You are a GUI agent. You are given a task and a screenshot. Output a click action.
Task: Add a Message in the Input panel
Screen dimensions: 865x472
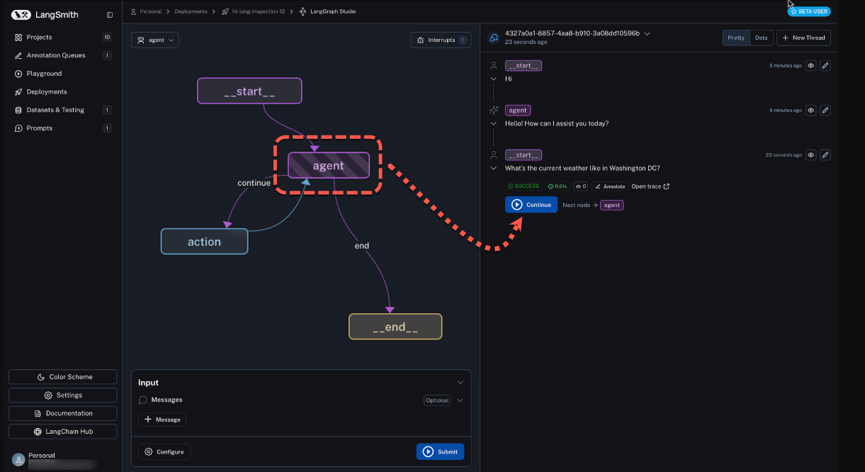click(162, 420)
